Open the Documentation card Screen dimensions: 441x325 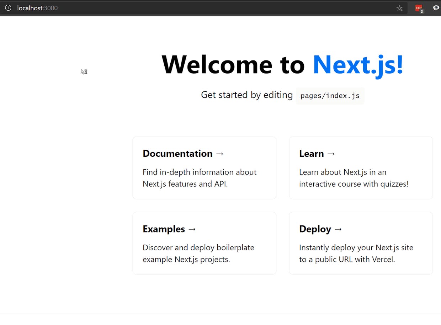click(x=204, y=168)
